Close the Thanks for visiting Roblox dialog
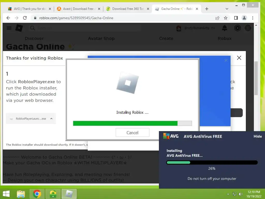This screenshot has width=265, height=199. click(239, 58)
